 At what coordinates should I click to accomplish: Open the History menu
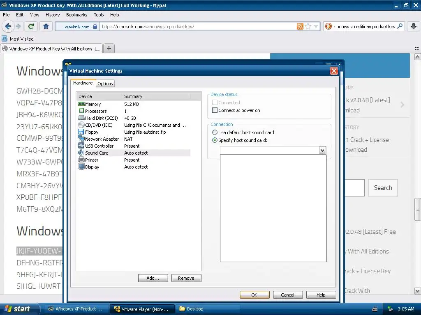pos(53,15)
